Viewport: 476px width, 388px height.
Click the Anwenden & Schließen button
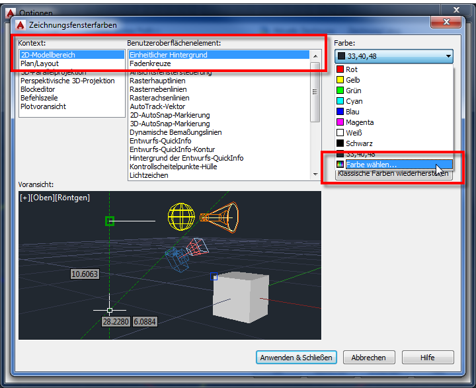296,358
